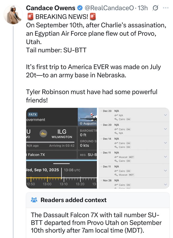The height and width of the screenshot is (238, 173).
Task: Expand the Nov 26 flight row chevron
Action: tap(165, 184)
